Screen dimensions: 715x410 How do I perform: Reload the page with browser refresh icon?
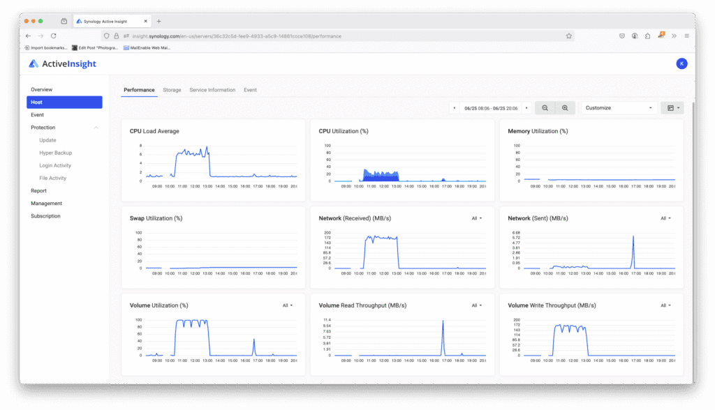pos(53,36)
